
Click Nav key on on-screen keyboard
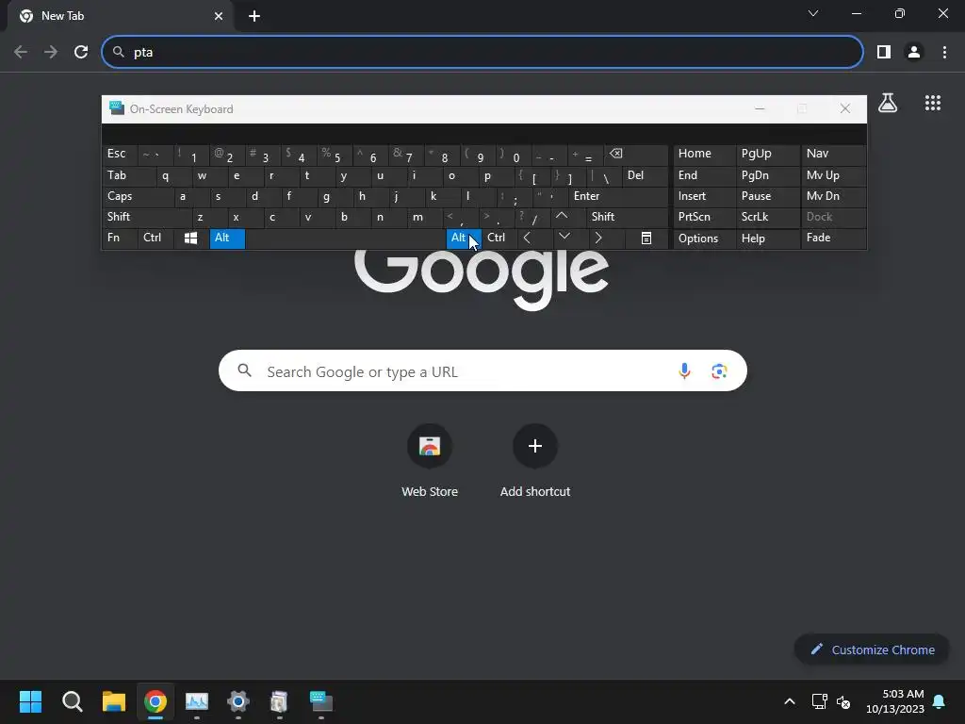click(833, 154)
